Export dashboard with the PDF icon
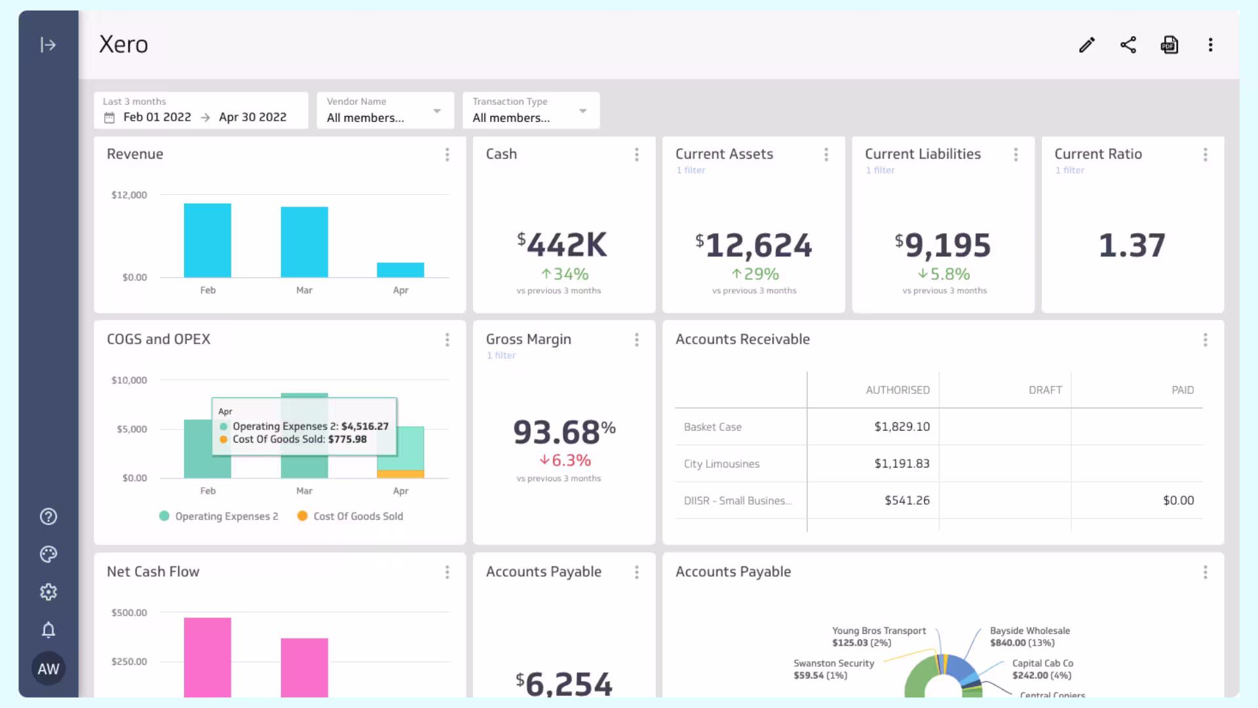 pyautogui.click(x=1170, y=45)
